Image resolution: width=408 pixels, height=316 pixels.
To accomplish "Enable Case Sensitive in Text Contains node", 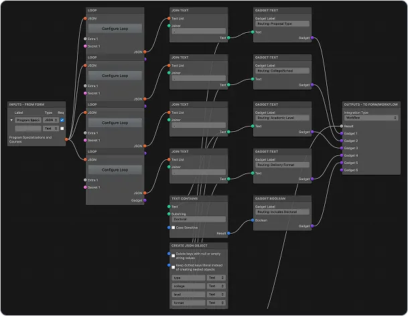I will (x=173, y=228).
